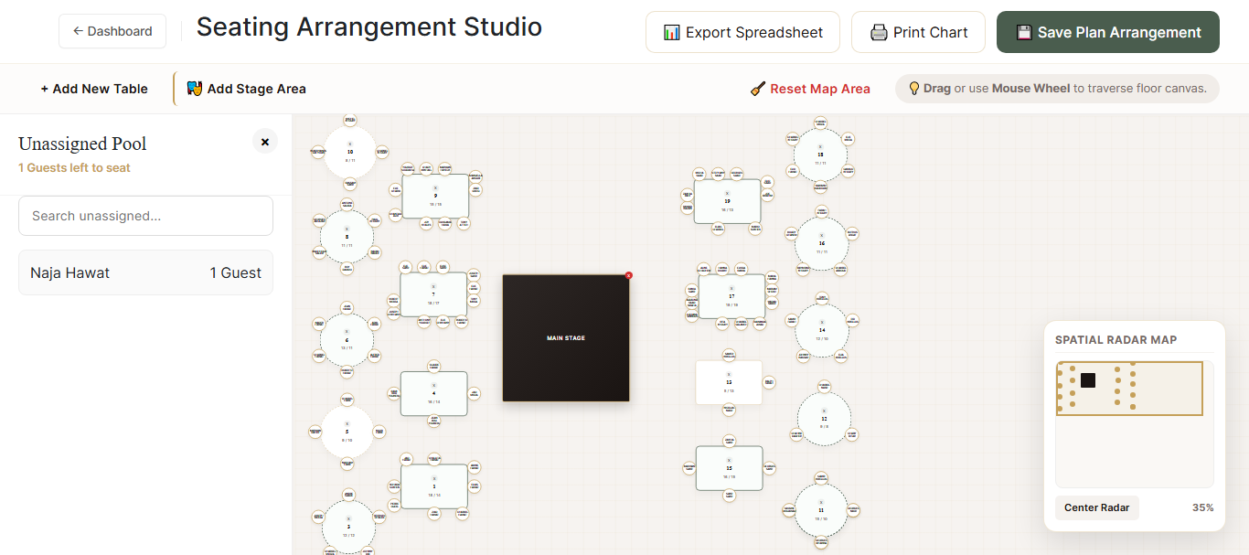Click Export Spreadsheet button
1249x555 pixels.
pyautogui.click(x=742, y=32)
